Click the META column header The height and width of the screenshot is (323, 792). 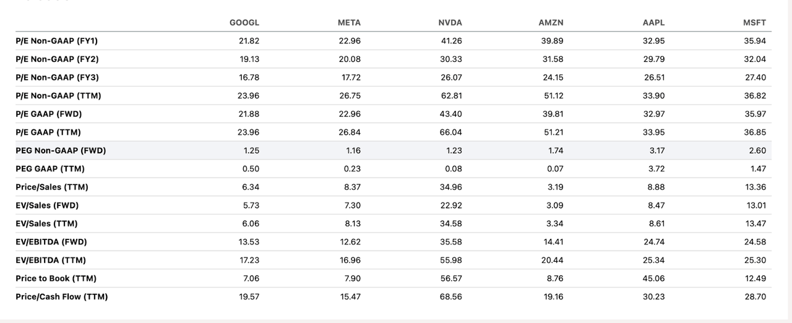(349, 23)
